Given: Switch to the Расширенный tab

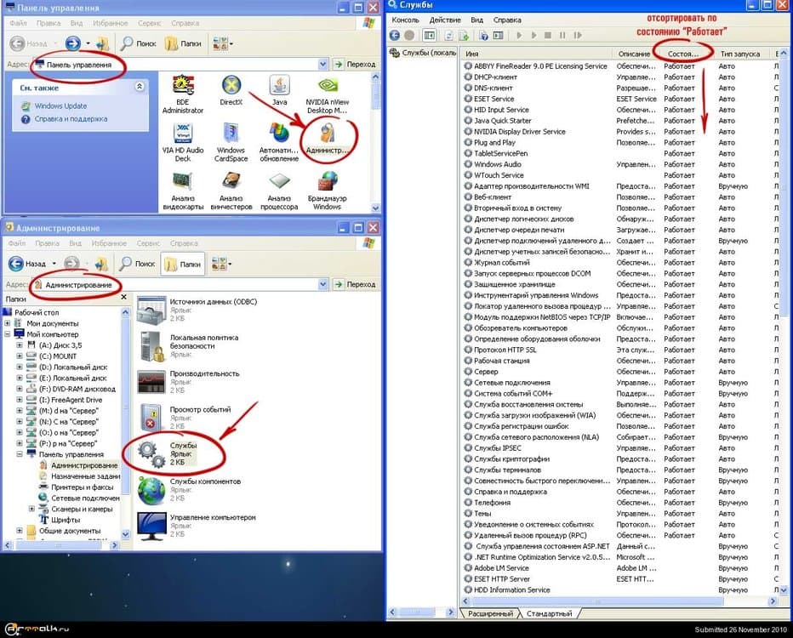Looking at the screenshot, I should [492, 613].
